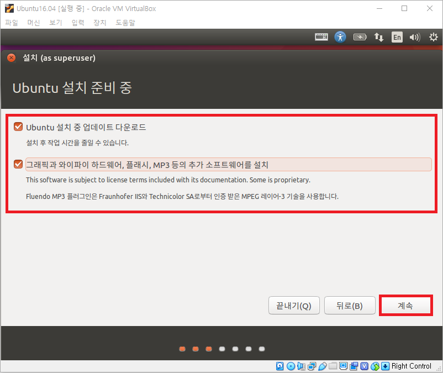This screenshot has height=373, width=443.
Task: Open the 파일 menu
Action: 11,23
